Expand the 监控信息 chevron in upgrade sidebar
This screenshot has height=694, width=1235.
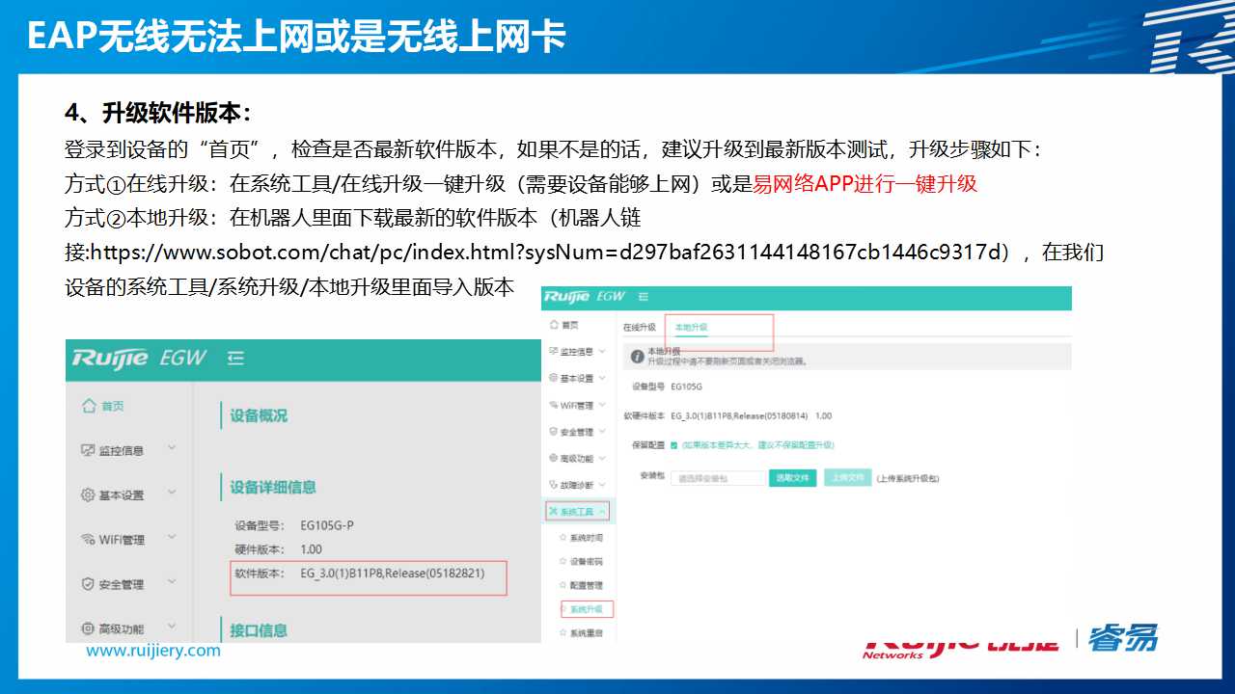(601, 349)
